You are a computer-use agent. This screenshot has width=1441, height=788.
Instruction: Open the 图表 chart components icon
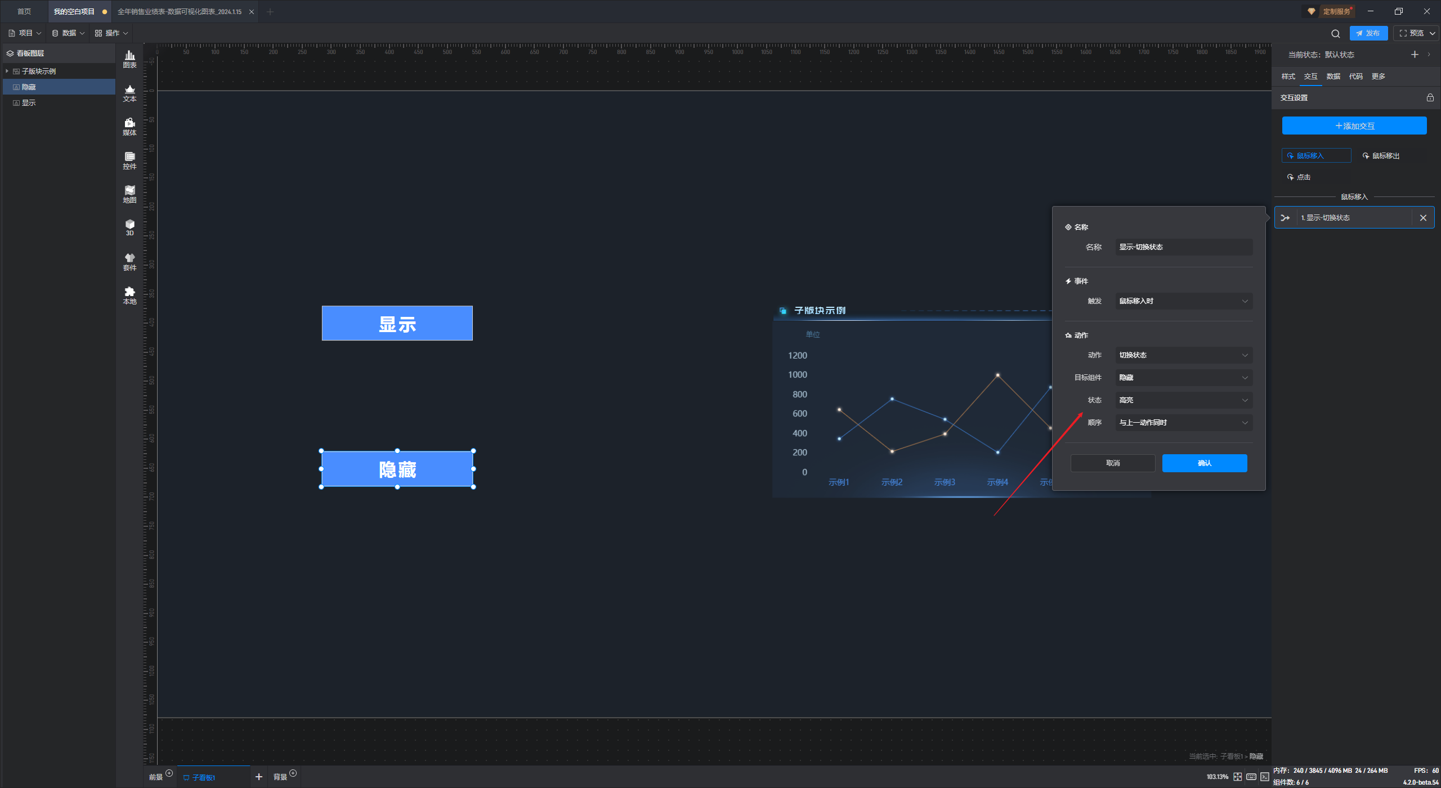point(129,59)
